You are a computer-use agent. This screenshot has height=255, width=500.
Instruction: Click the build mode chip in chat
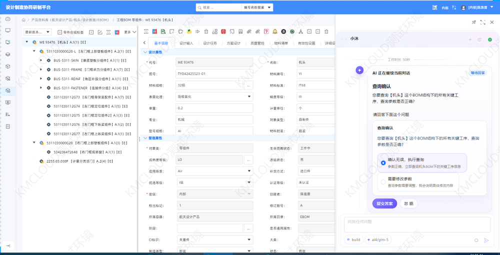point(353,239)
